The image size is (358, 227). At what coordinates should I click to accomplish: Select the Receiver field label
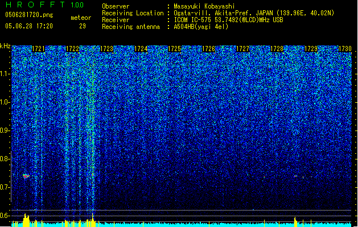116,20
